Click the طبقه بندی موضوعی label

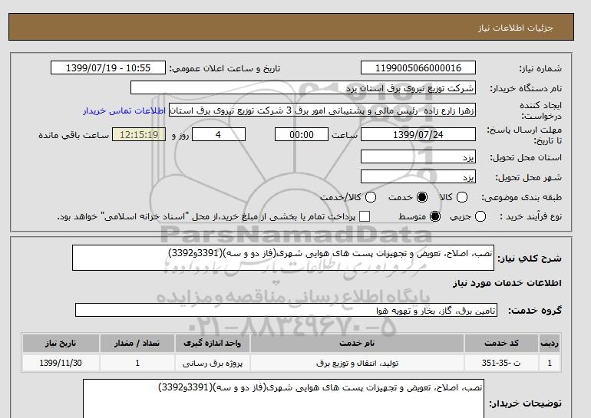click(521, 197)
